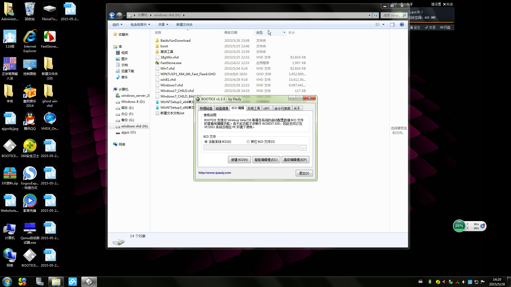Image resolution: width=511 pixels, height=287 pixels.
Task: Select FastStone desktop icon
Action: coord(50,39)
